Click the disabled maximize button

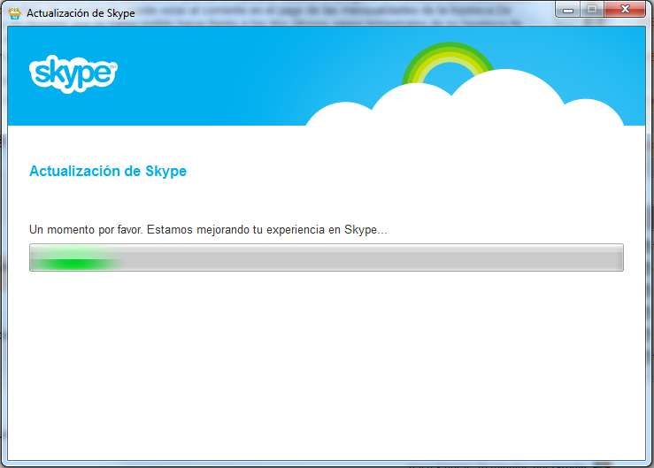[591, 10]
